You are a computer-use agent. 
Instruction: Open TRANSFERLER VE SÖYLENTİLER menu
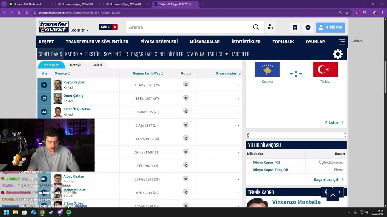click(x=97, y=42)
